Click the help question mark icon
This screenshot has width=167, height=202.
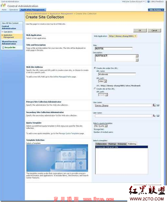(x=148, y=1)
